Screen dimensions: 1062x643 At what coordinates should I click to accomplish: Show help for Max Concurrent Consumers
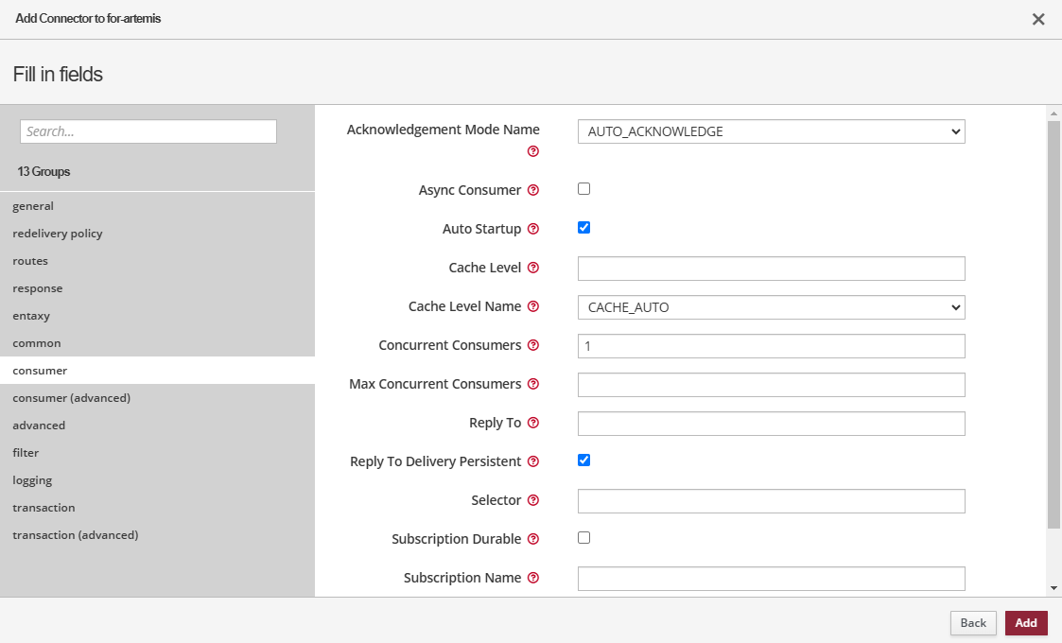coord(533,384)
